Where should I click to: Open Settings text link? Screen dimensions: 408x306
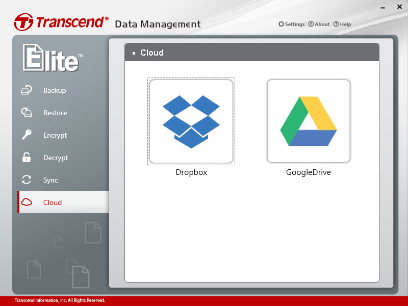pyautogui.click(x=295, y=24)
